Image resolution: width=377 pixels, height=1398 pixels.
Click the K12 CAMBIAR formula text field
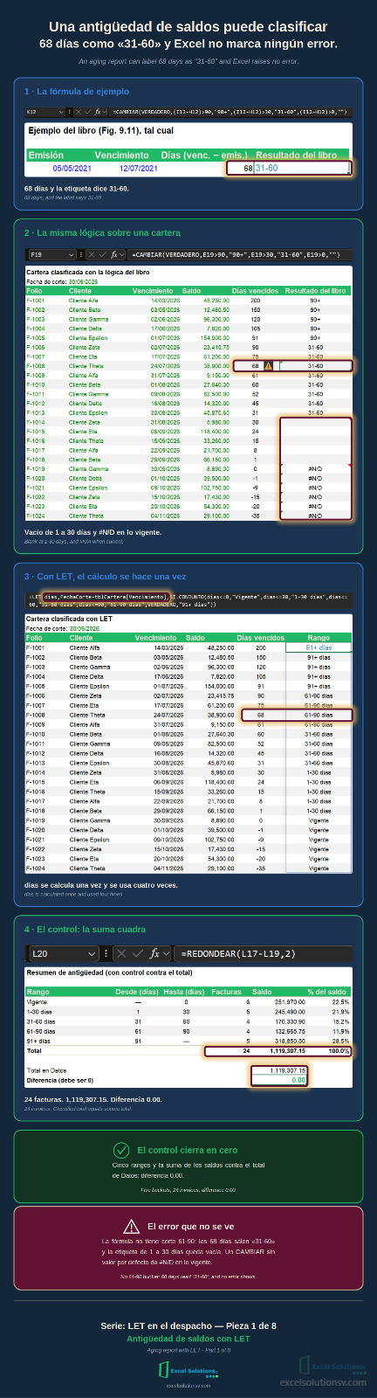click(x=230, y=112)
